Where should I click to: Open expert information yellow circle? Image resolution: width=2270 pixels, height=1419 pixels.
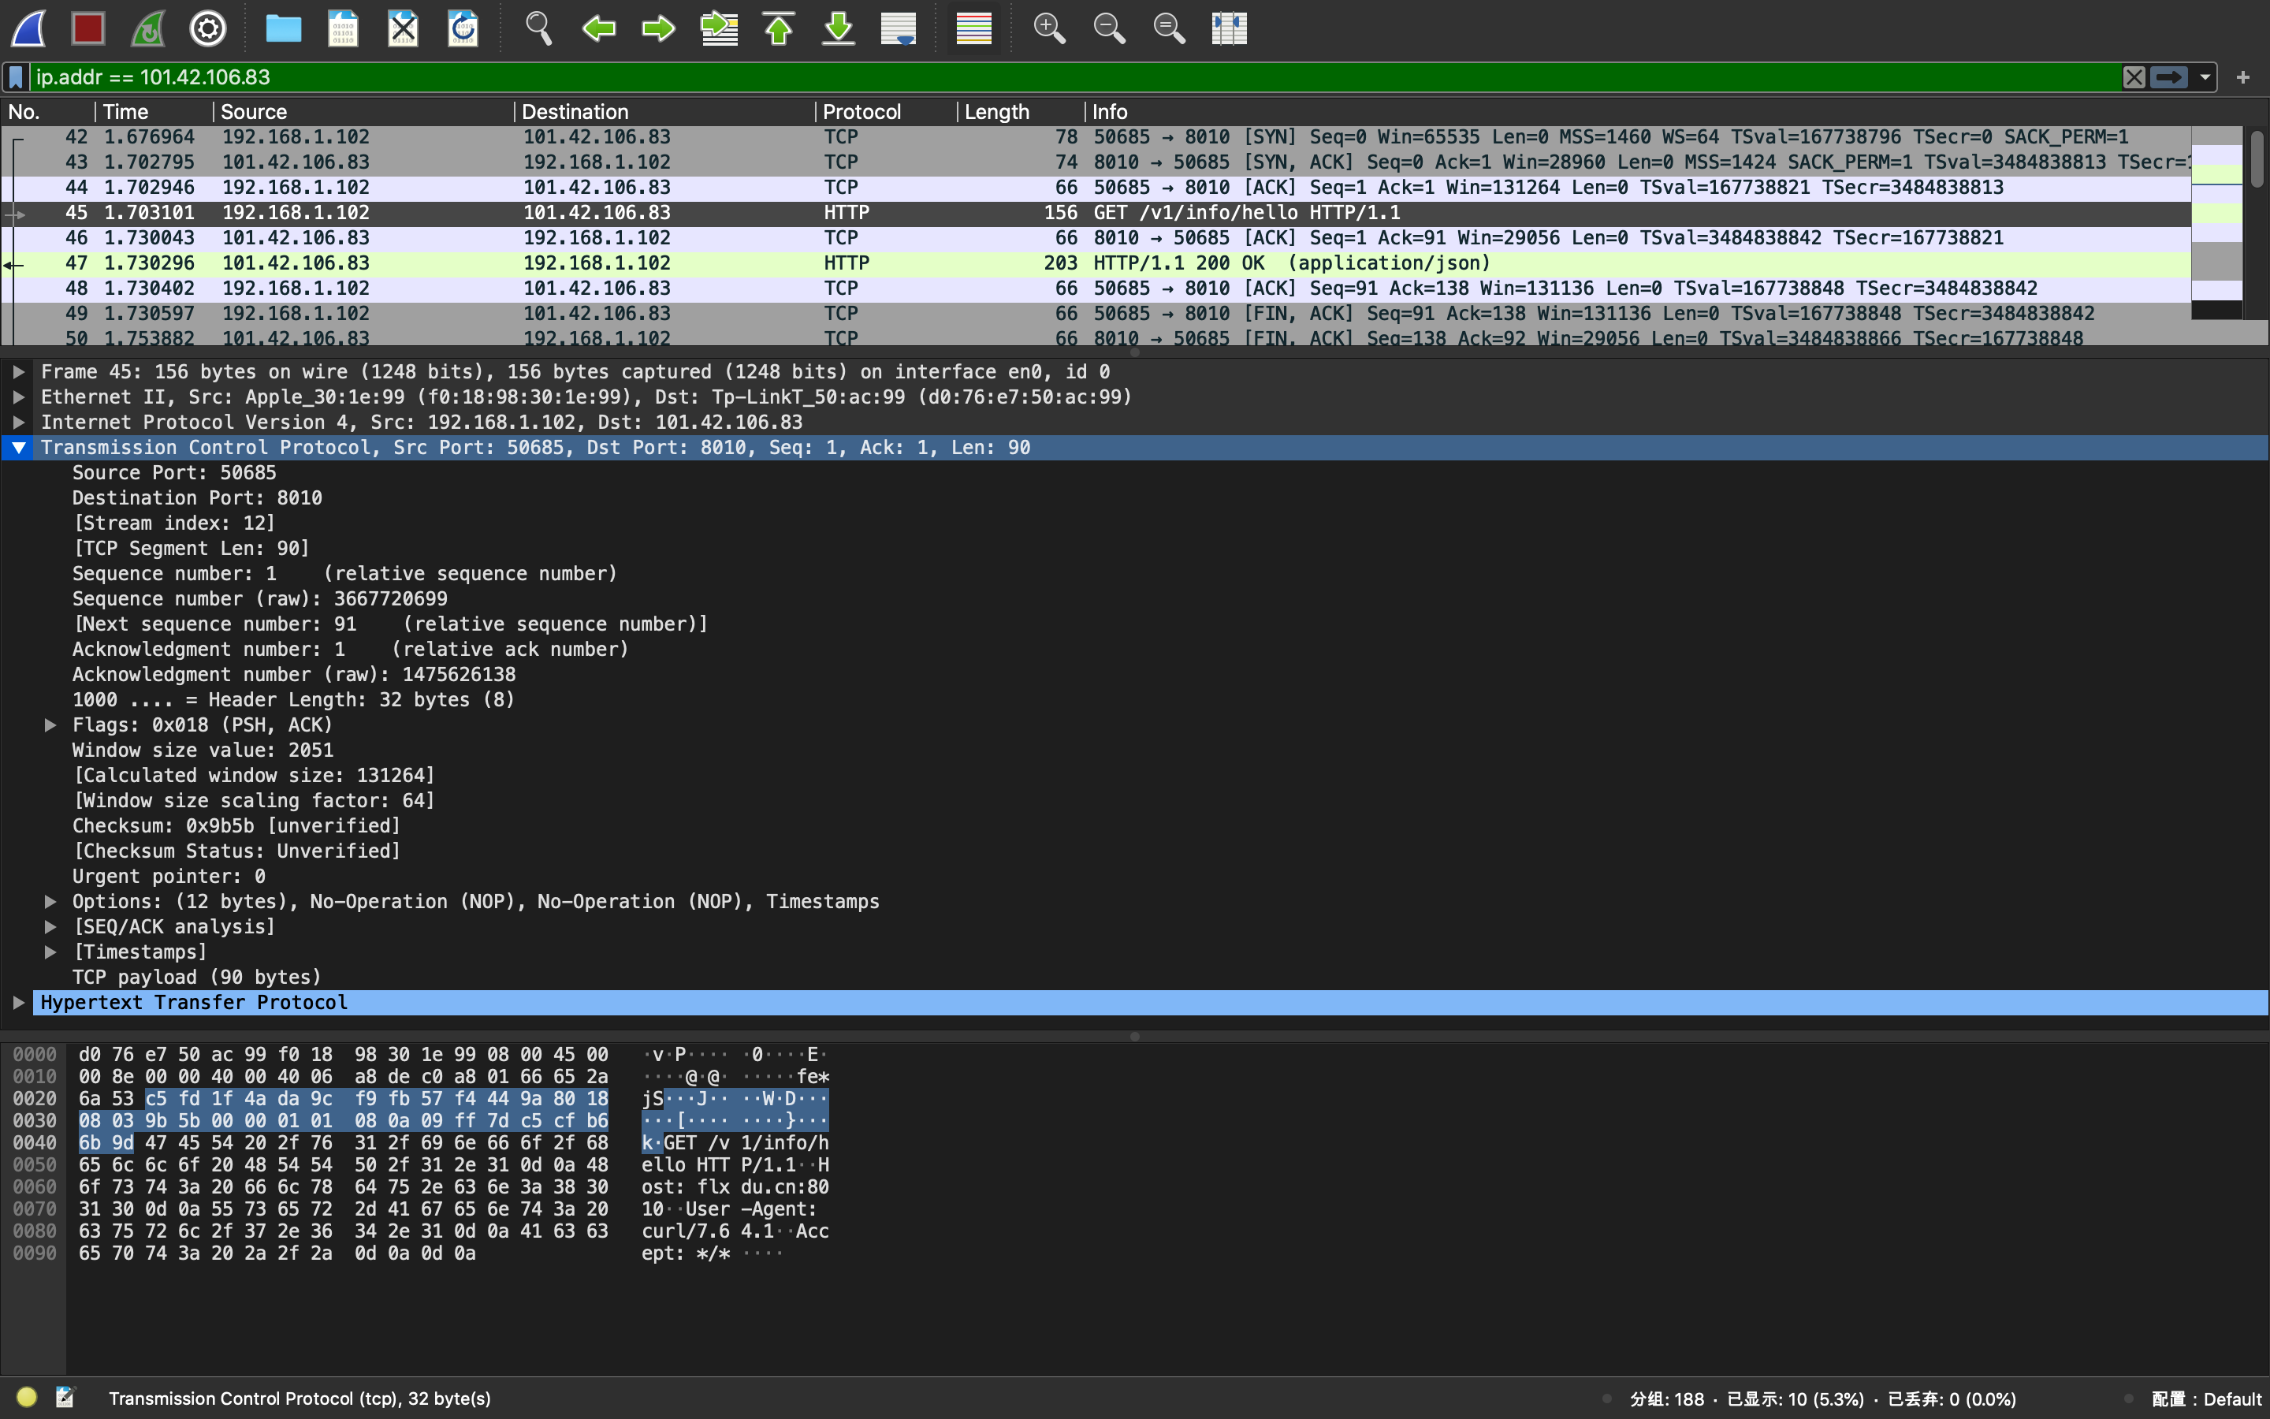(28, 1398)
